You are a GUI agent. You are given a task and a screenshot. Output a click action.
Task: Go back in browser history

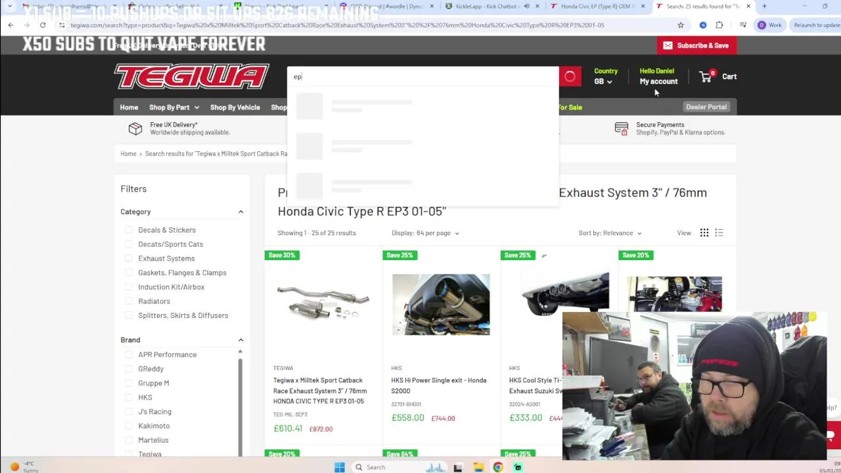(x=11, y=25)
